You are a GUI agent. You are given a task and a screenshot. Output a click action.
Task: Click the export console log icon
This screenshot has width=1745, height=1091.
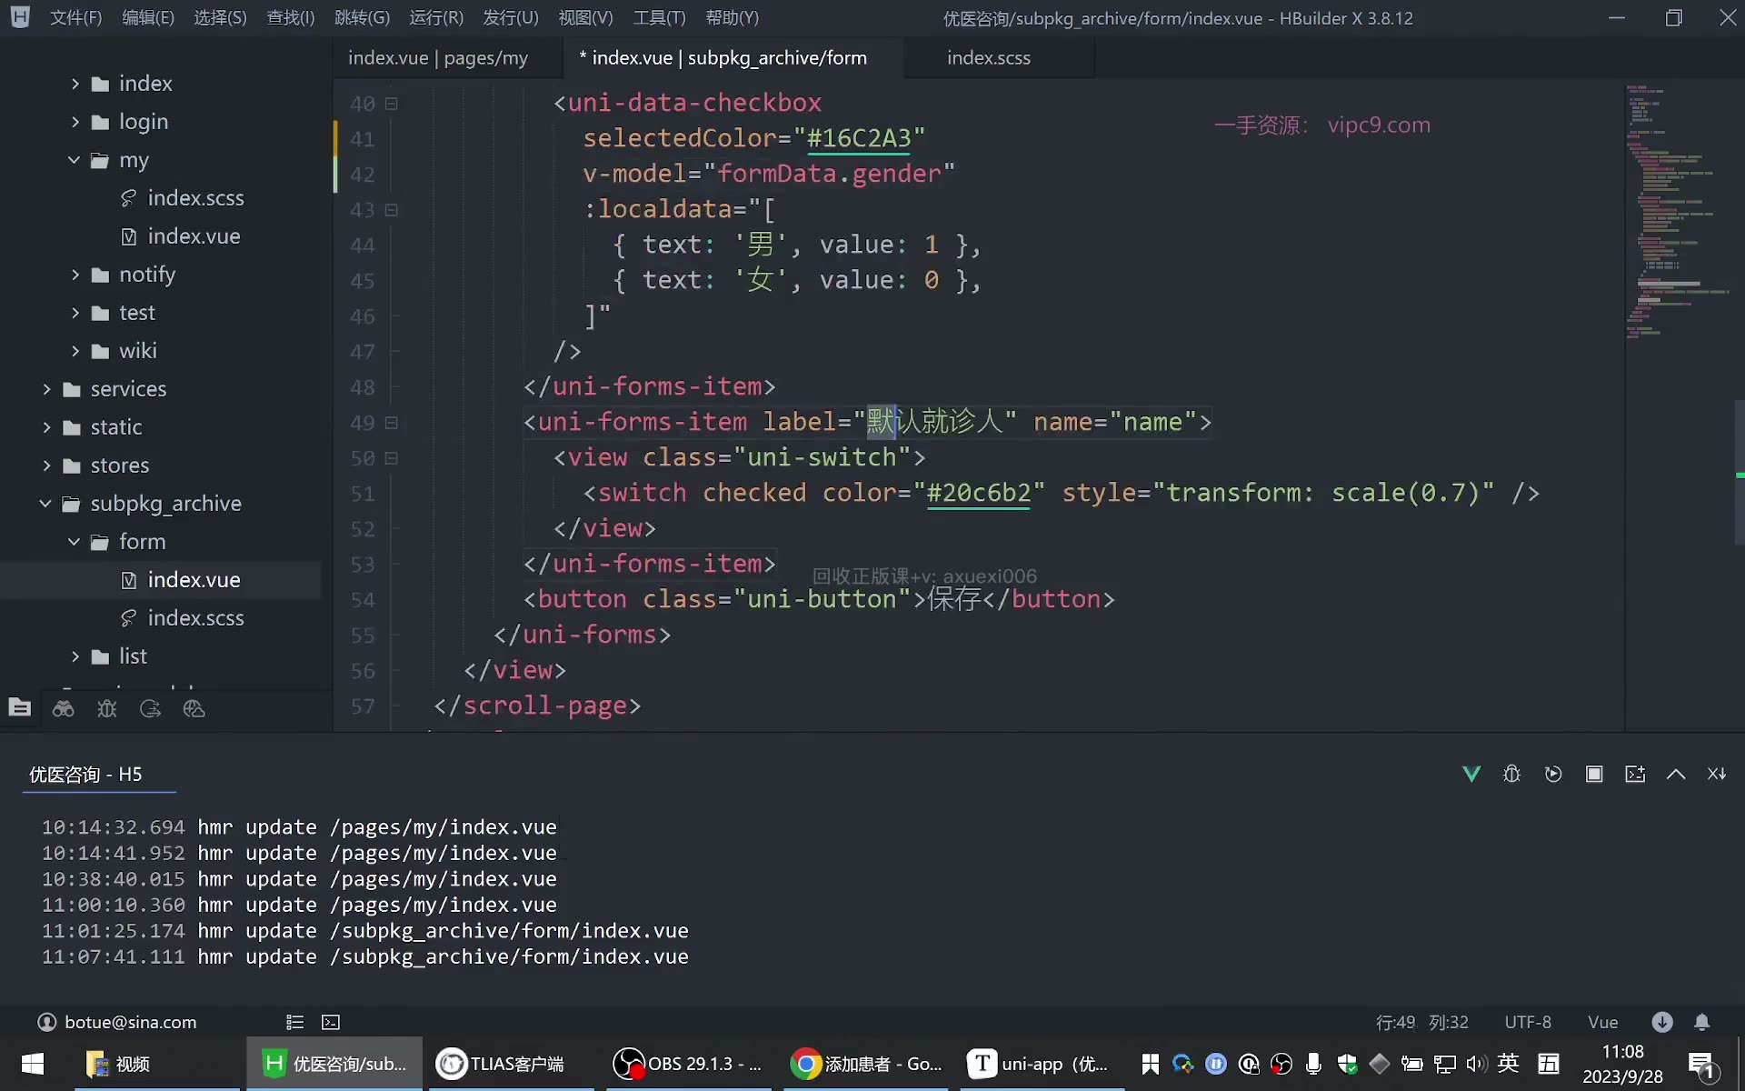tap(1635, 774)
